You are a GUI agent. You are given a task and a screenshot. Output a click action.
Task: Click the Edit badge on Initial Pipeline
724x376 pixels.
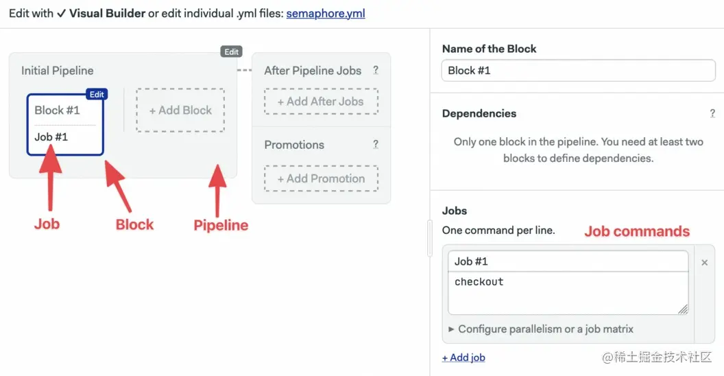point(232,51)
